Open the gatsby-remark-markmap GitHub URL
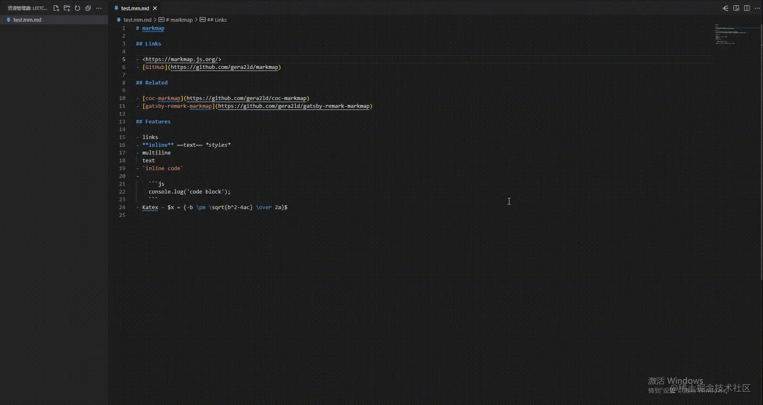This screenshot has width=763, height=405. click(x=293, y=106)
